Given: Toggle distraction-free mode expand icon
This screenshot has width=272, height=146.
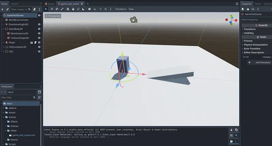Looking at the screenshot, I should pyautogui.click(x=237, y=4).
